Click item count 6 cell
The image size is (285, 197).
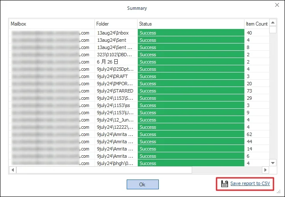coord(257,156)
